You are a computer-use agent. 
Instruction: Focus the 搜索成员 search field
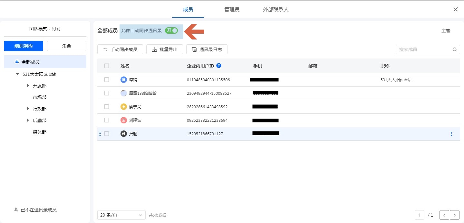click(x=424, y=49)
